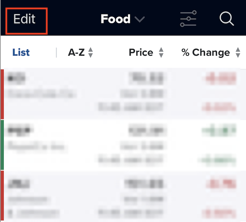This screenshot has width=246, height=222.
Task: Click the first row's price value
Action: pyautogui.click(x=146, y=78)
